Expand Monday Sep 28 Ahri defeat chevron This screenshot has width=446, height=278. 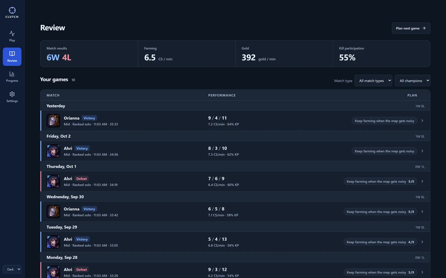click(422, 272)
